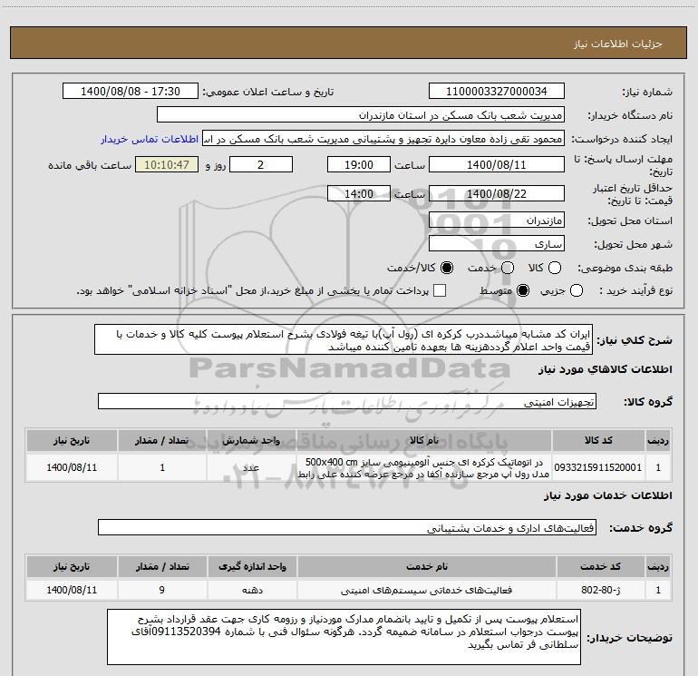698x676 pixels.
Task: Click the اطلاعات کالاهای مورد نیاز section heading
Action: click(x=605, y=369)
